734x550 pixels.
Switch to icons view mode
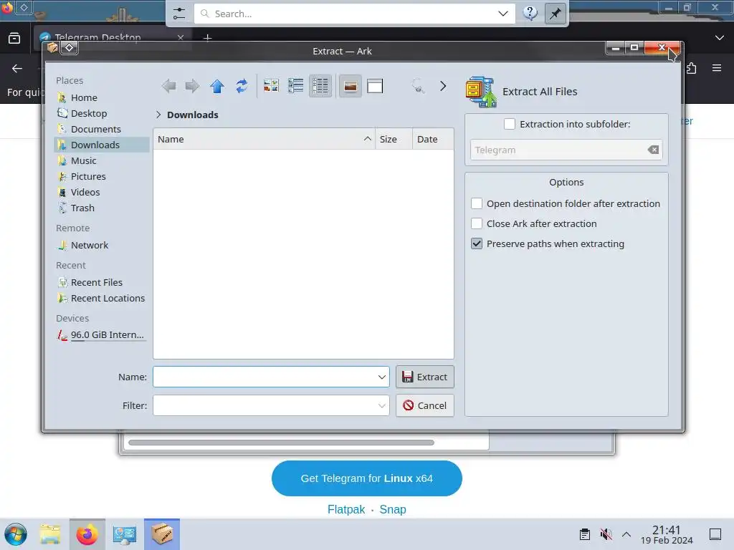coord(271,86)
